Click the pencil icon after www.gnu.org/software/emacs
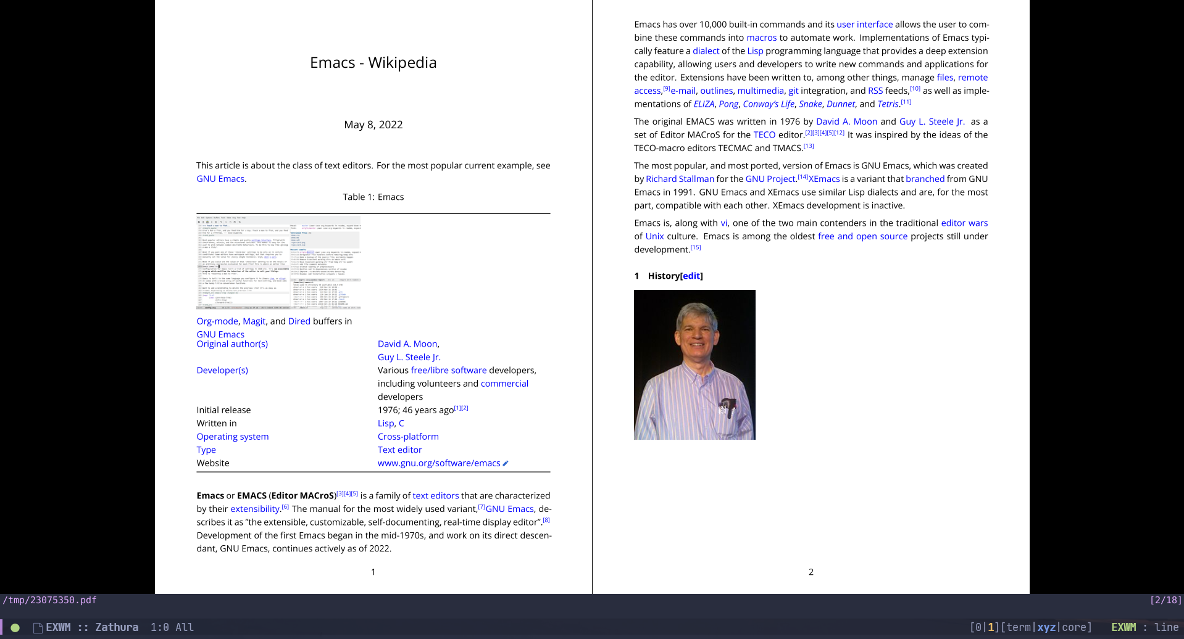This screenshot has width=1184, height=639. (x=506, y=463)
